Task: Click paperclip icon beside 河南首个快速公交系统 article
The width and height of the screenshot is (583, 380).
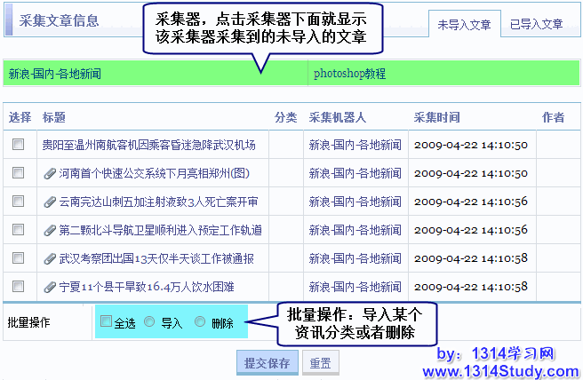Action: coord(50,173)
